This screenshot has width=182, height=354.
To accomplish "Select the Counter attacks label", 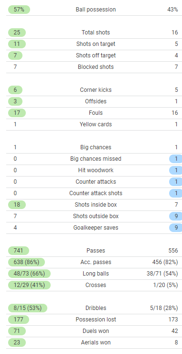I will click(96, 182).
